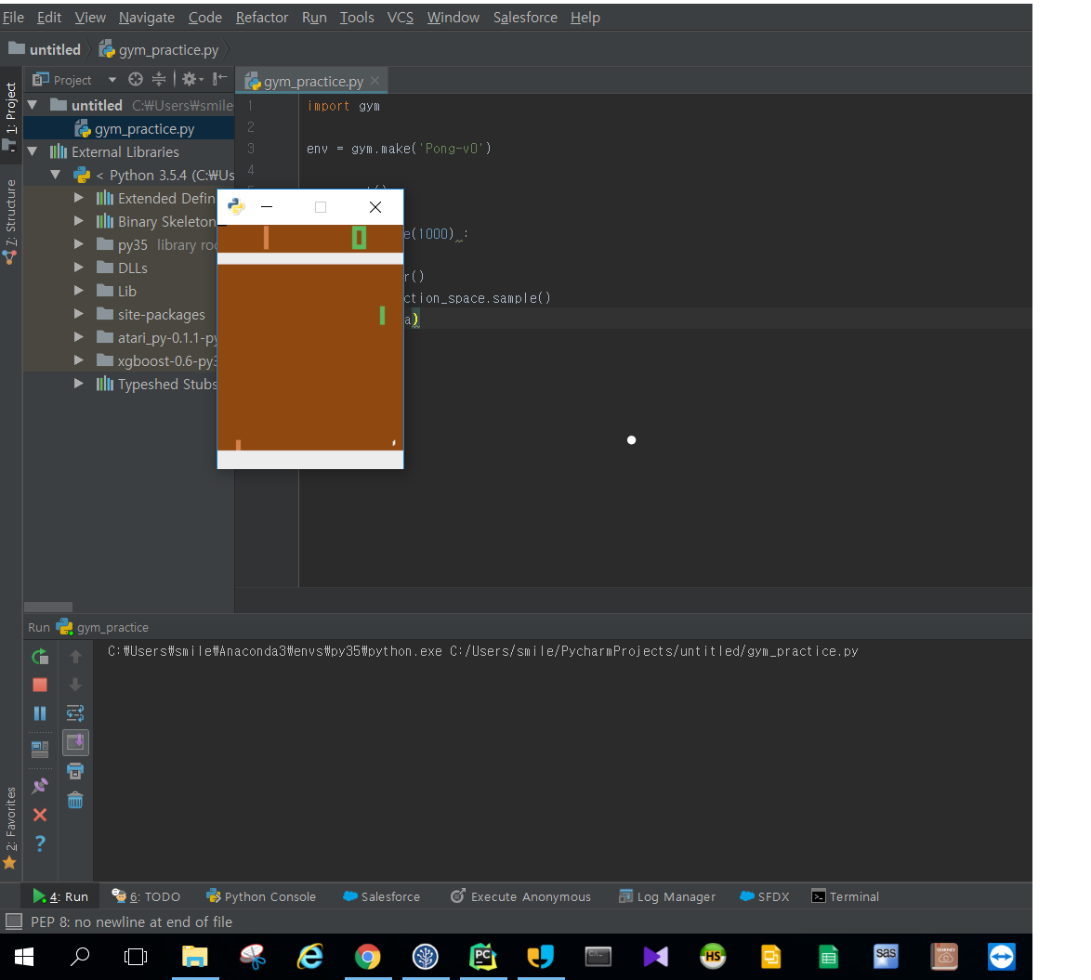Toggle up the stack trace arrow
This screenshot has width=1091, height=980.
(75, 657)
